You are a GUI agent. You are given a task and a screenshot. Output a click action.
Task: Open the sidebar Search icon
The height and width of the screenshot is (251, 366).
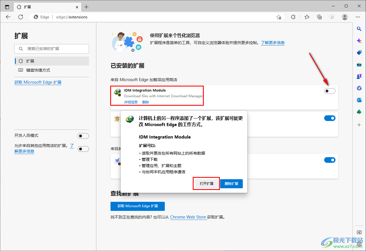[x=359, y=29]
